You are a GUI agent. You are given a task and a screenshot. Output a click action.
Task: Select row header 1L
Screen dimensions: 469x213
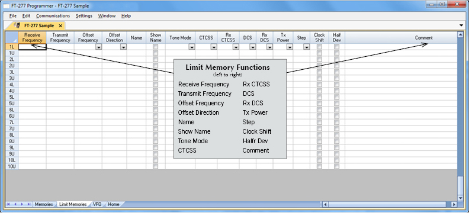(12, 47)
